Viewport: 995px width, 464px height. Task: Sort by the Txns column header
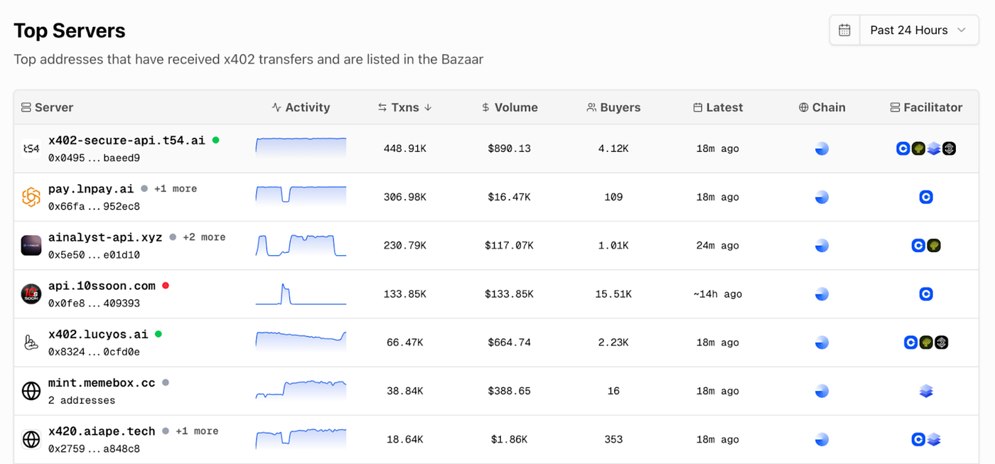405,107
